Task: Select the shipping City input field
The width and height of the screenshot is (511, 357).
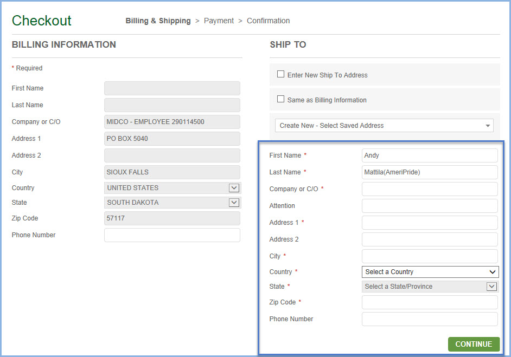Action: pos(430,256)
